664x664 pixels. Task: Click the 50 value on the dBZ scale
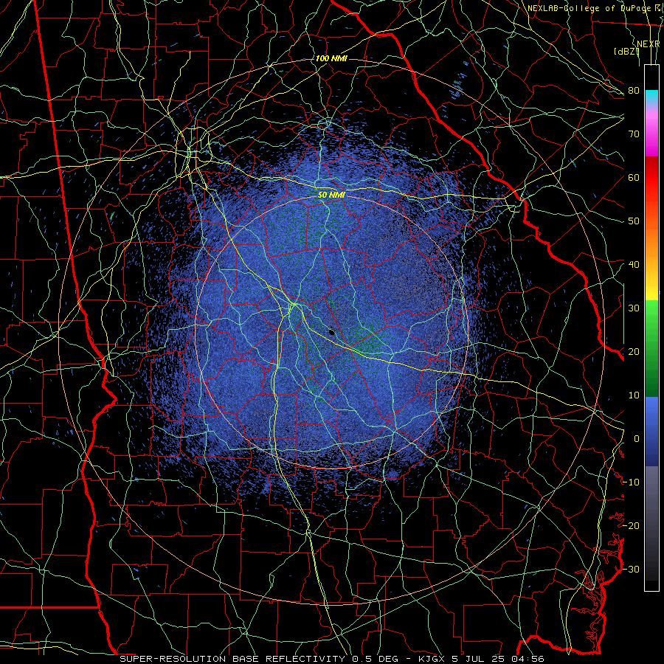634,221
